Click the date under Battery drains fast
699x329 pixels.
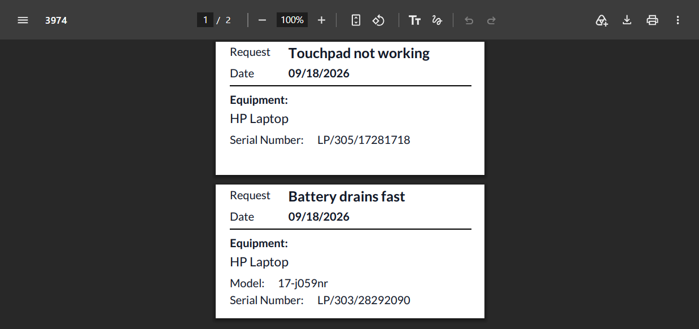(x=319, y=217)
